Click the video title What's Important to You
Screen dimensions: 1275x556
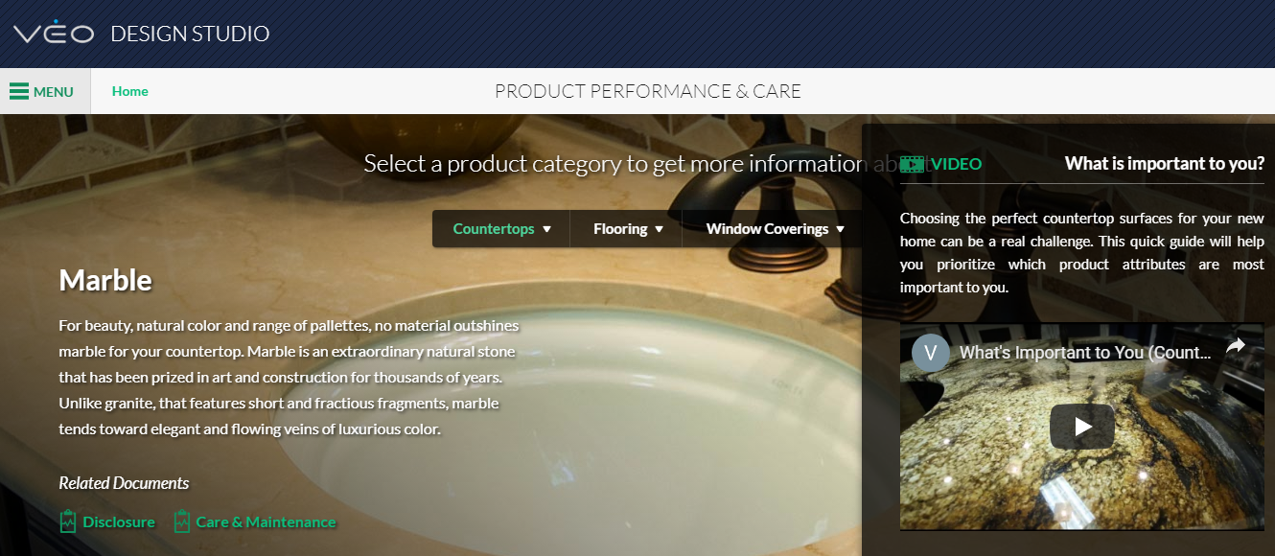coord(1085,353)
